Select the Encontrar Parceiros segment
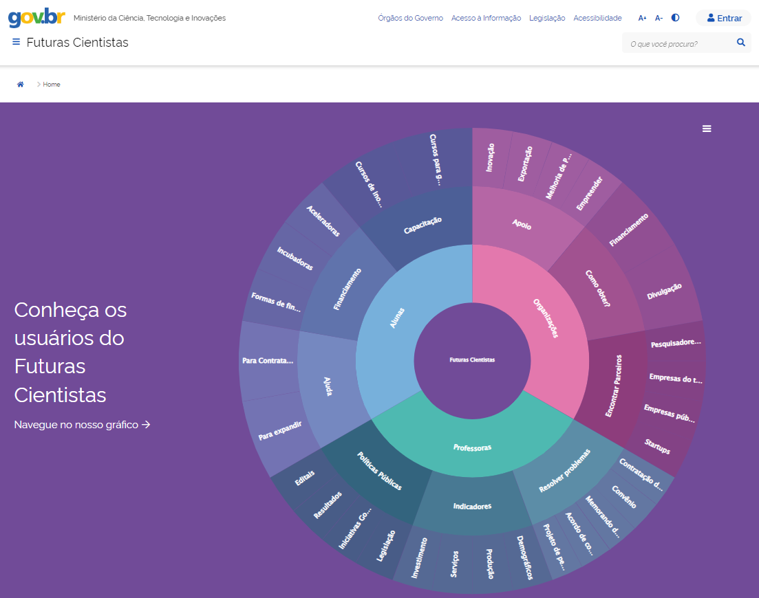This screenshot has height=598, width=759. tap(613, 386)
